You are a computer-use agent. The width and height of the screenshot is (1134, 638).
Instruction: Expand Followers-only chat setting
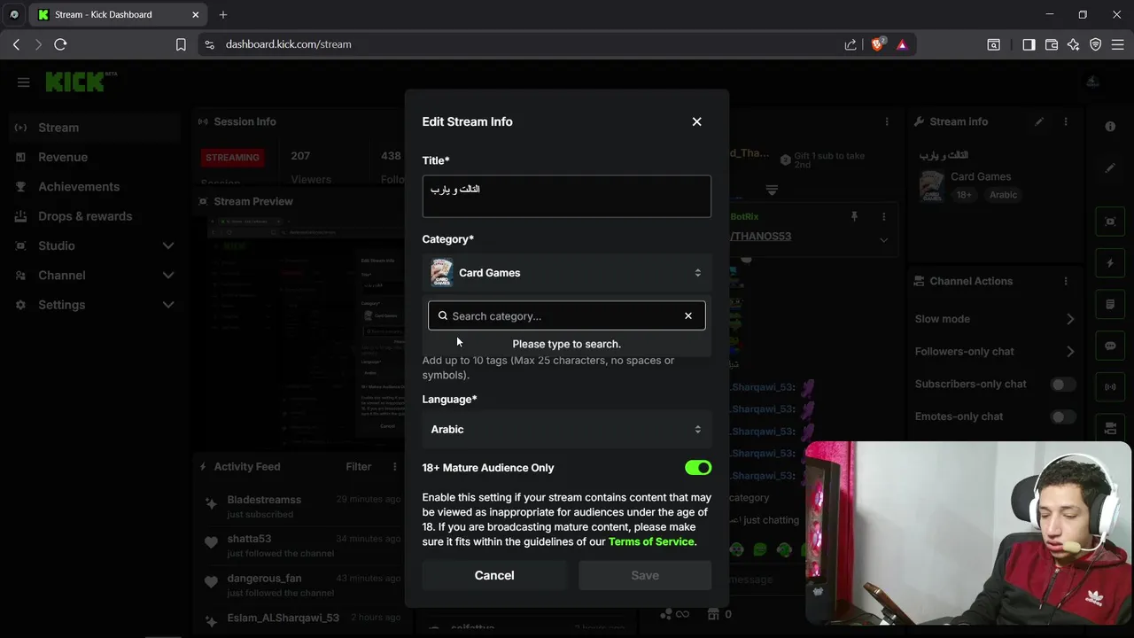pos(1070,352)
